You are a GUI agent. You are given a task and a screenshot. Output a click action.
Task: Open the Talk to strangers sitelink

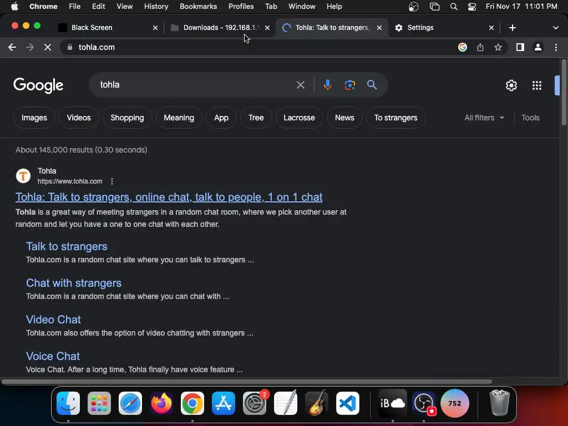point(67,246)
